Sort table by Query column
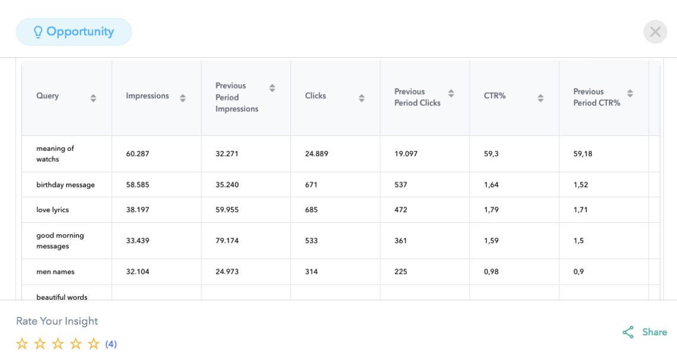This screenshot has width=677, height=363. (x=93, y=98)
